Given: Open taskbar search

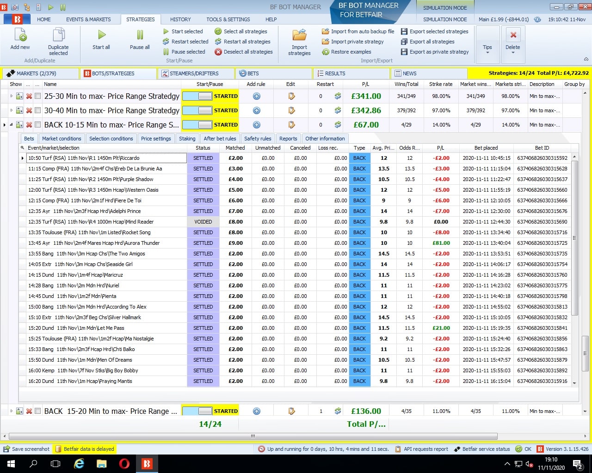Looking at the screenshot, I should 33,464.
